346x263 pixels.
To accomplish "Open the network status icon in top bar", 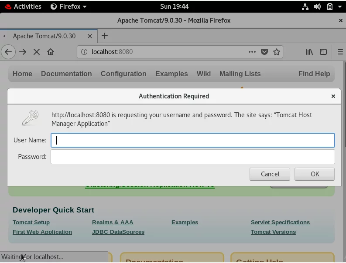I will (305, 7).
